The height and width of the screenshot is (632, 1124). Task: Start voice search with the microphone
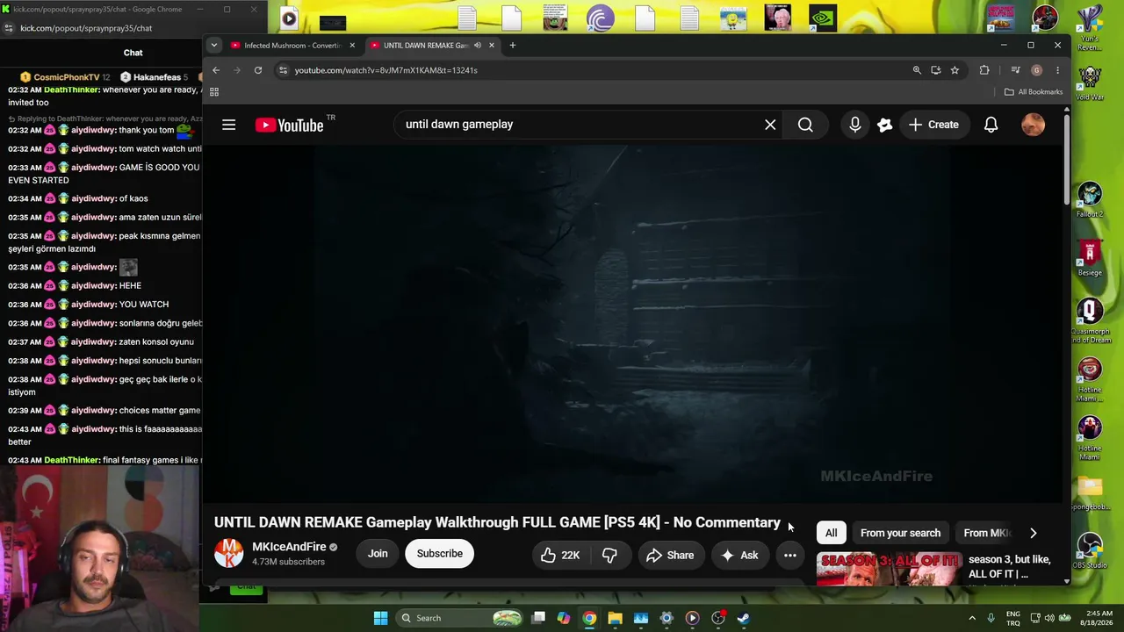[x=854, y=125]
